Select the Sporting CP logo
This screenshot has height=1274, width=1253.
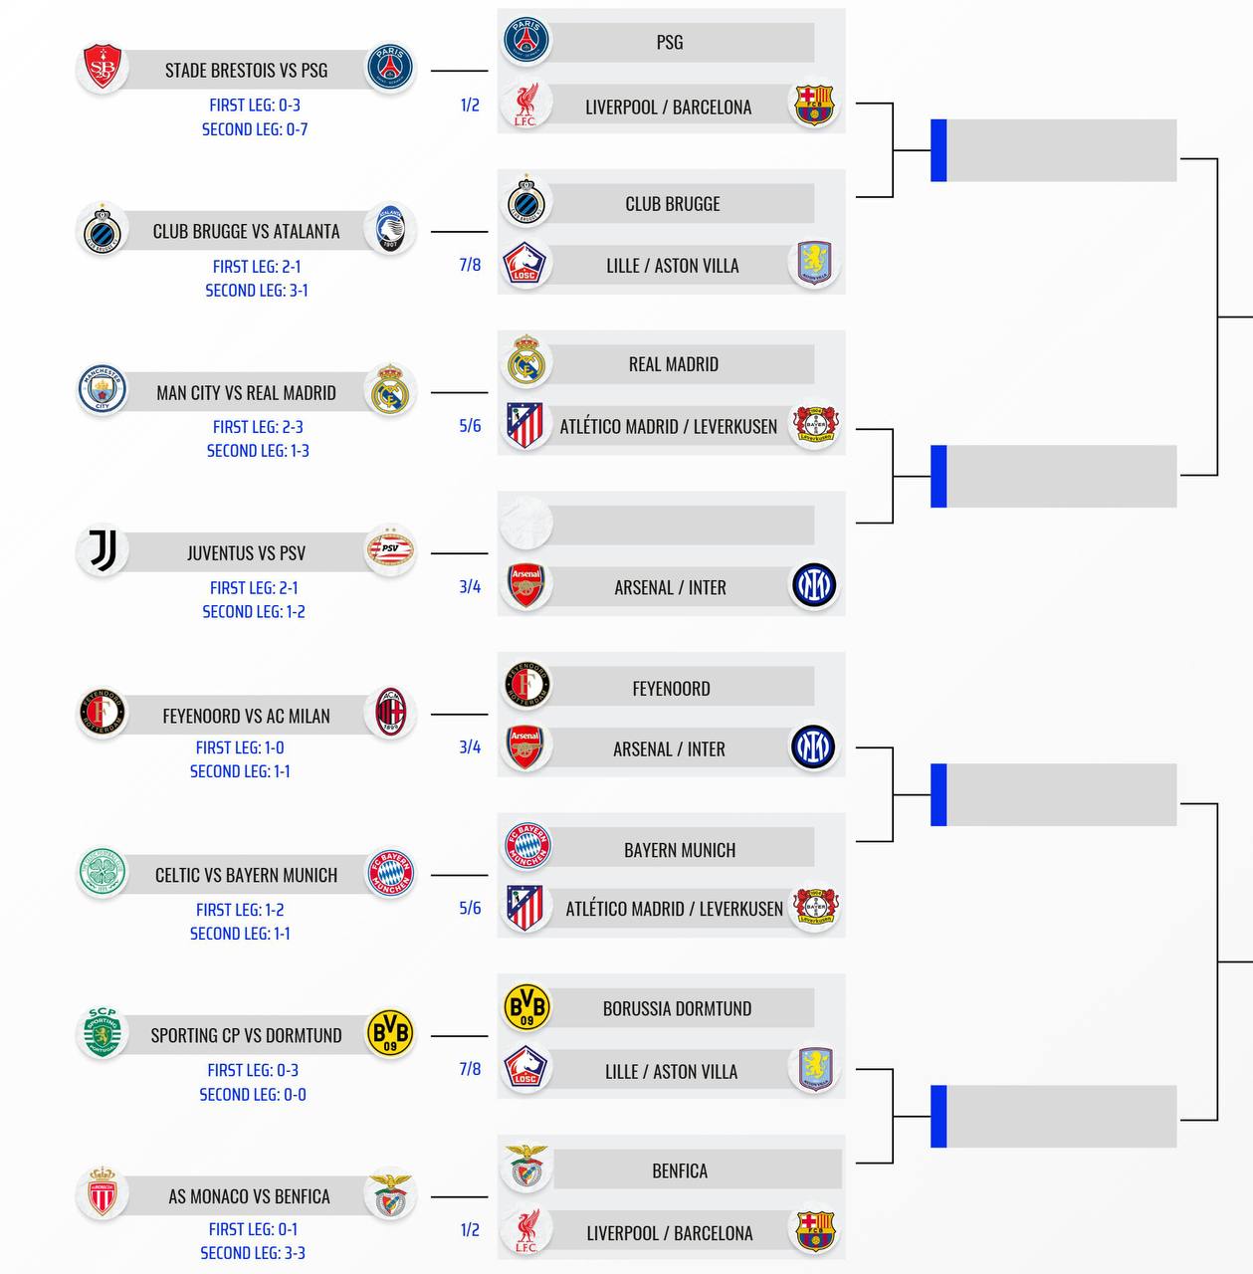102,1033
